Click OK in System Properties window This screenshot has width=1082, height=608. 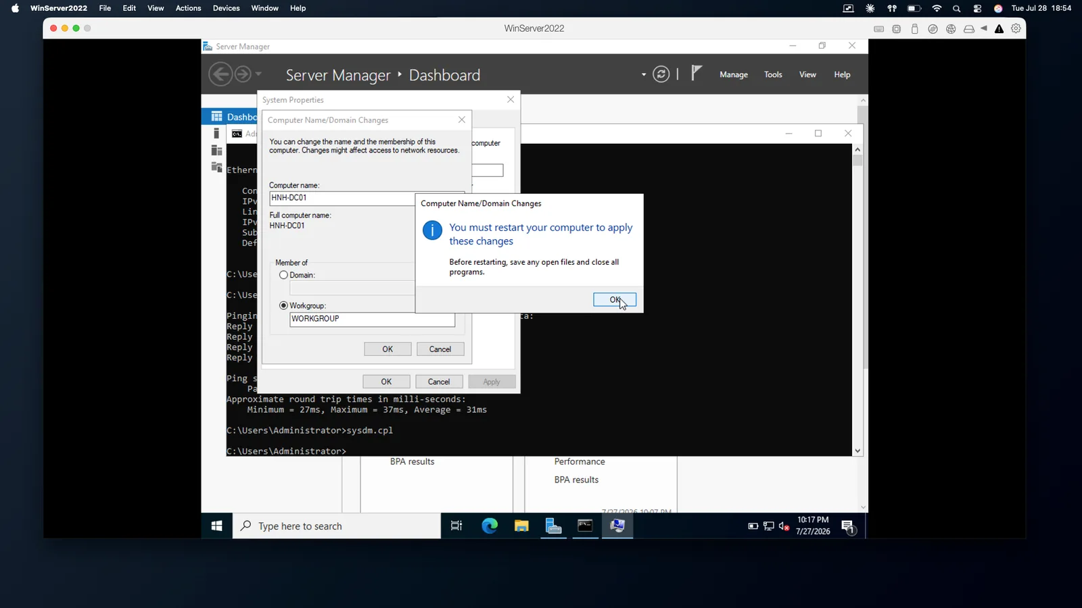pos(386,382)
